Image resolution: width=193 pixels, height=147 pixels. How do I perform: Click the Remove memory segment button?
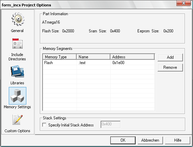point(170,67)
